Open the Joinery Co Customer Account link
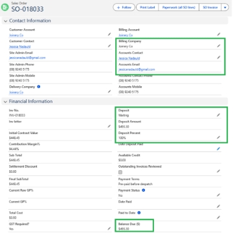 (16, 35)
